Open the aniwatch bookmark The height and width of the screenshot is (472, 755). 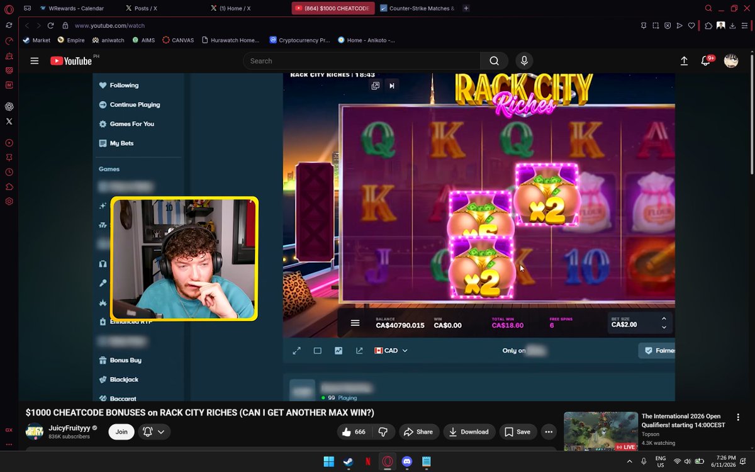(x=108, y=40)
